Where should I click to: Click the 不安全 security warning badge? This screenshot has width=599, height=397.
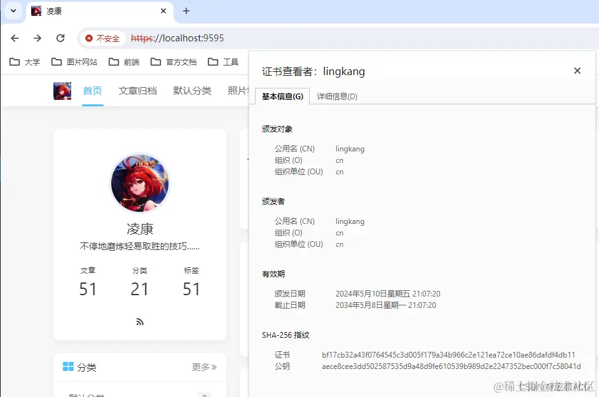pyautogui.click(x=103, y=38)
